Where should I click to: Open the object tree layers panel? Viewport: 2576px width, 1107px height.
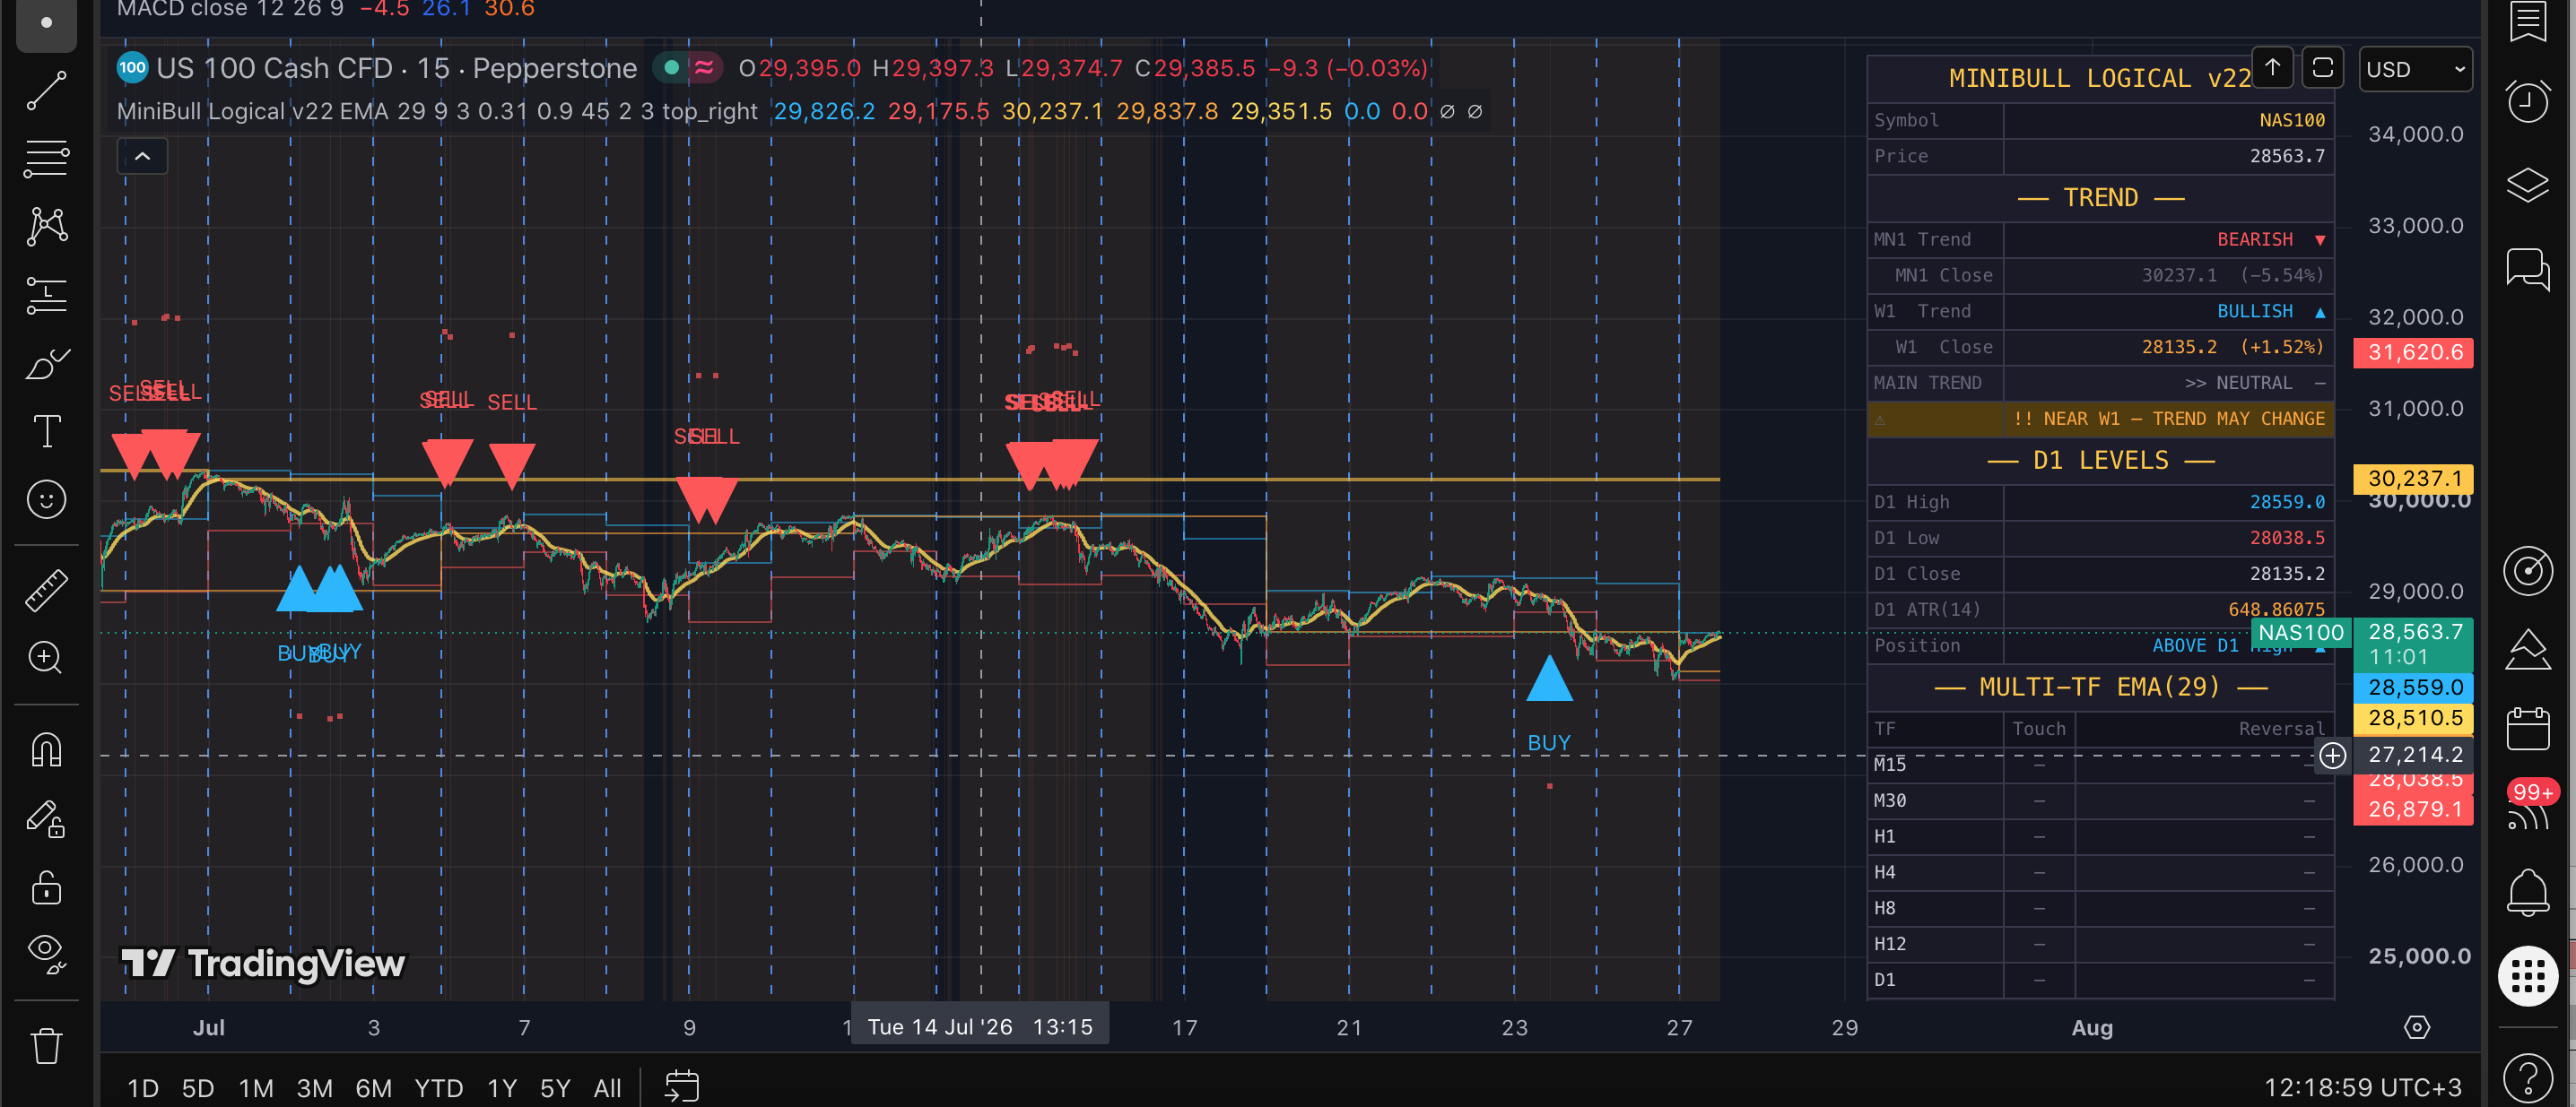[x=2527, y=185]
